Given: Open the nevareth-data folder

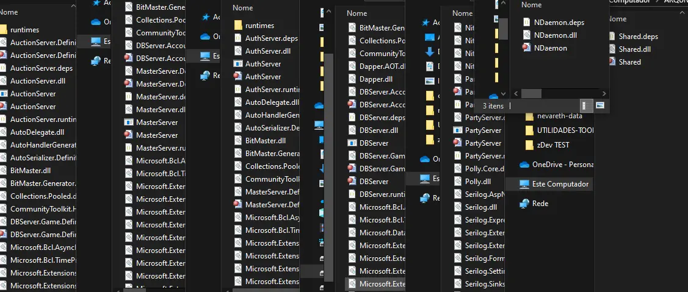Looking at the screenshot, I should click(558, 116).
